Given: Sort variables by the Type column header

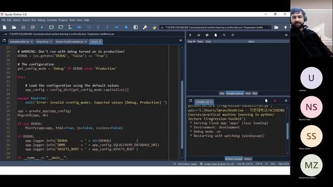Looking at the screenshot, I should (200, 42).
